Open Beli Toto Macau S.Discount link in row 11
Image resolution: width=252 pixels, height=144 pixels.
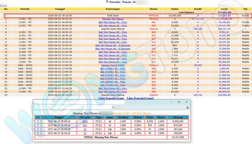coord(113,49)
